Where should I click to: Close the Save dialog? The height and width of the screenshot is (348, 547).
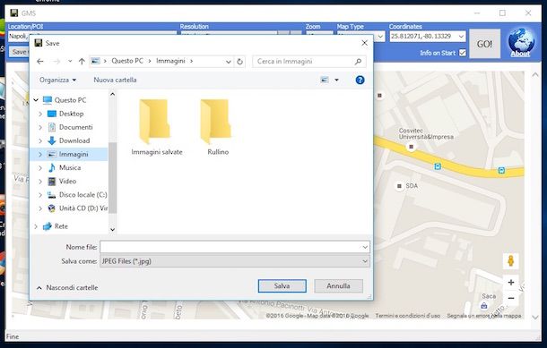click(x=365, y=43)
